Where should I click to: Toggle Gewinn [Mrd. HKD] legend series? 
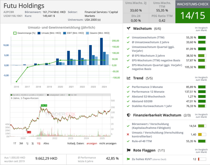click(98, 33)
